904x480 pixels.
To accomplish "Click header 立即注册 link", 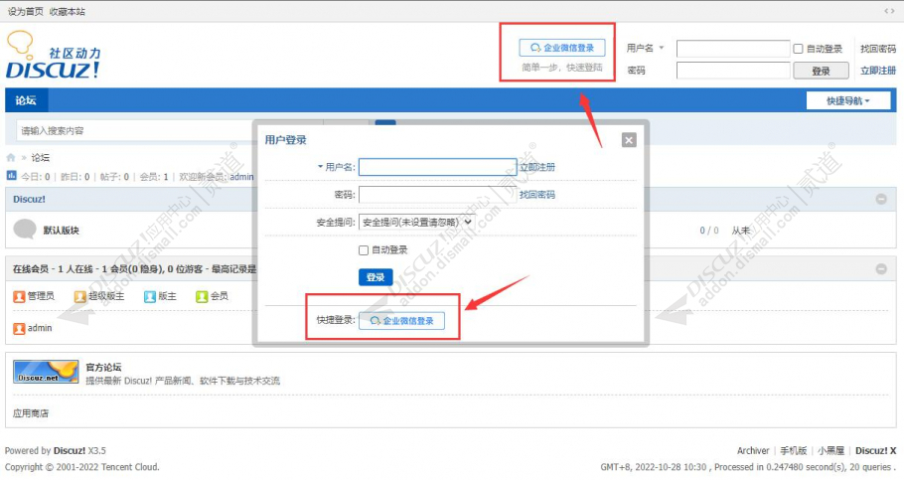I will click(878, 71).
